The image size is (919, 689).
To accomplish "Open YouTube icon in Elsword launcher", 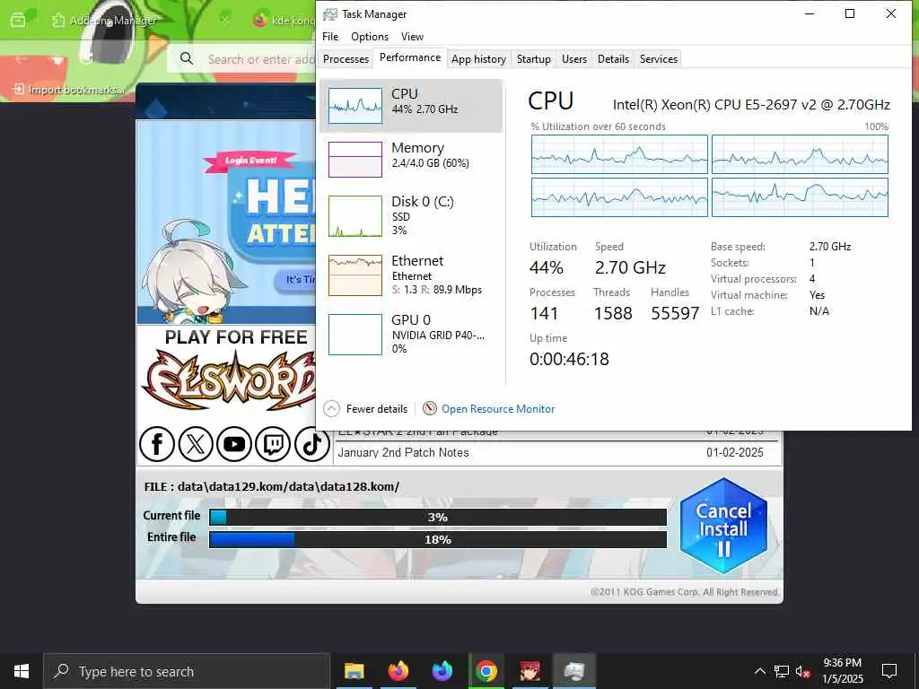I will click(234, 444).
